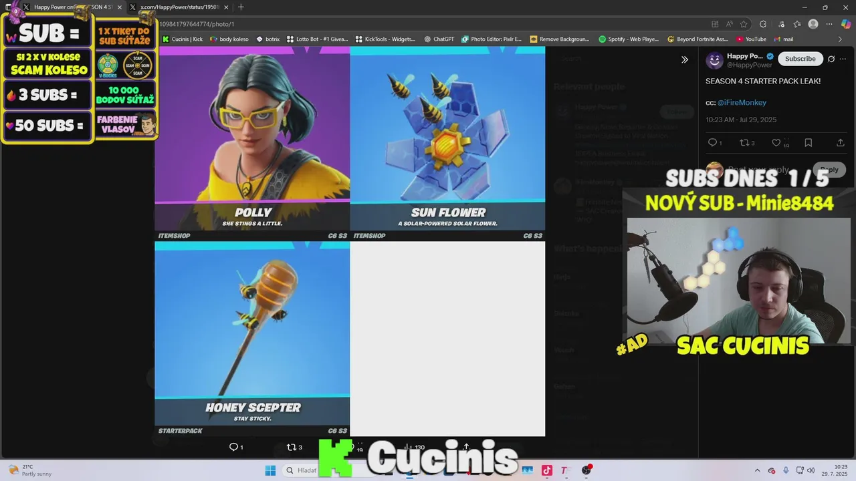Screen dimensions: 856x481
Task: Open the browser extensions icon
Action: [x=764, y=24]
